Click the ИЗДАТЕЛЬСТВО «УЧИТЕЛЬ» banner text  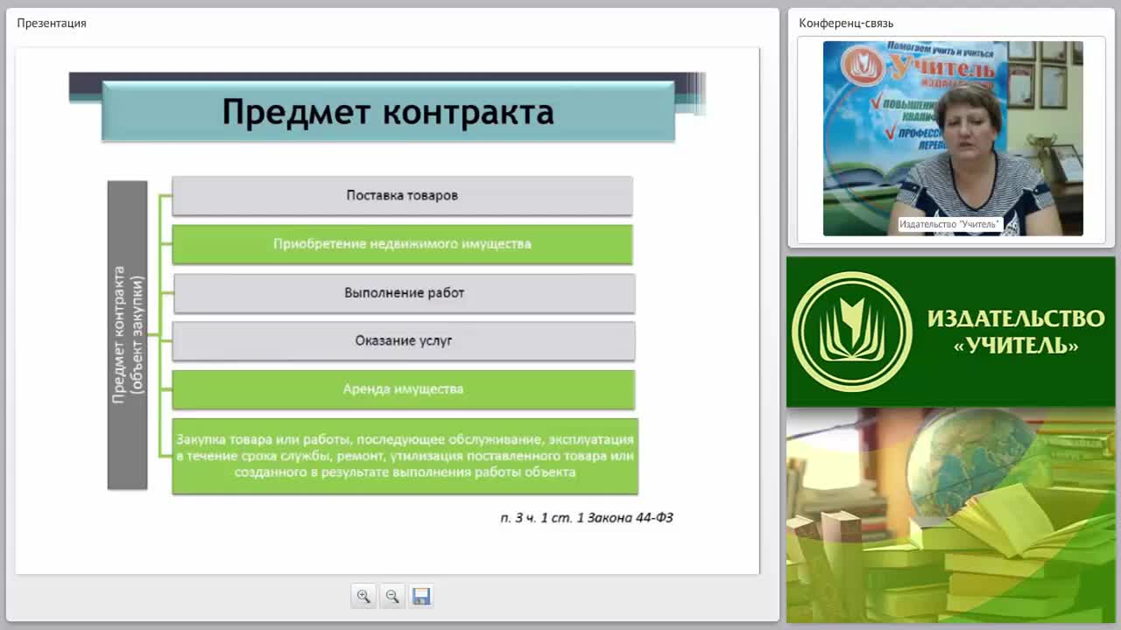[x=1016, y=332]
